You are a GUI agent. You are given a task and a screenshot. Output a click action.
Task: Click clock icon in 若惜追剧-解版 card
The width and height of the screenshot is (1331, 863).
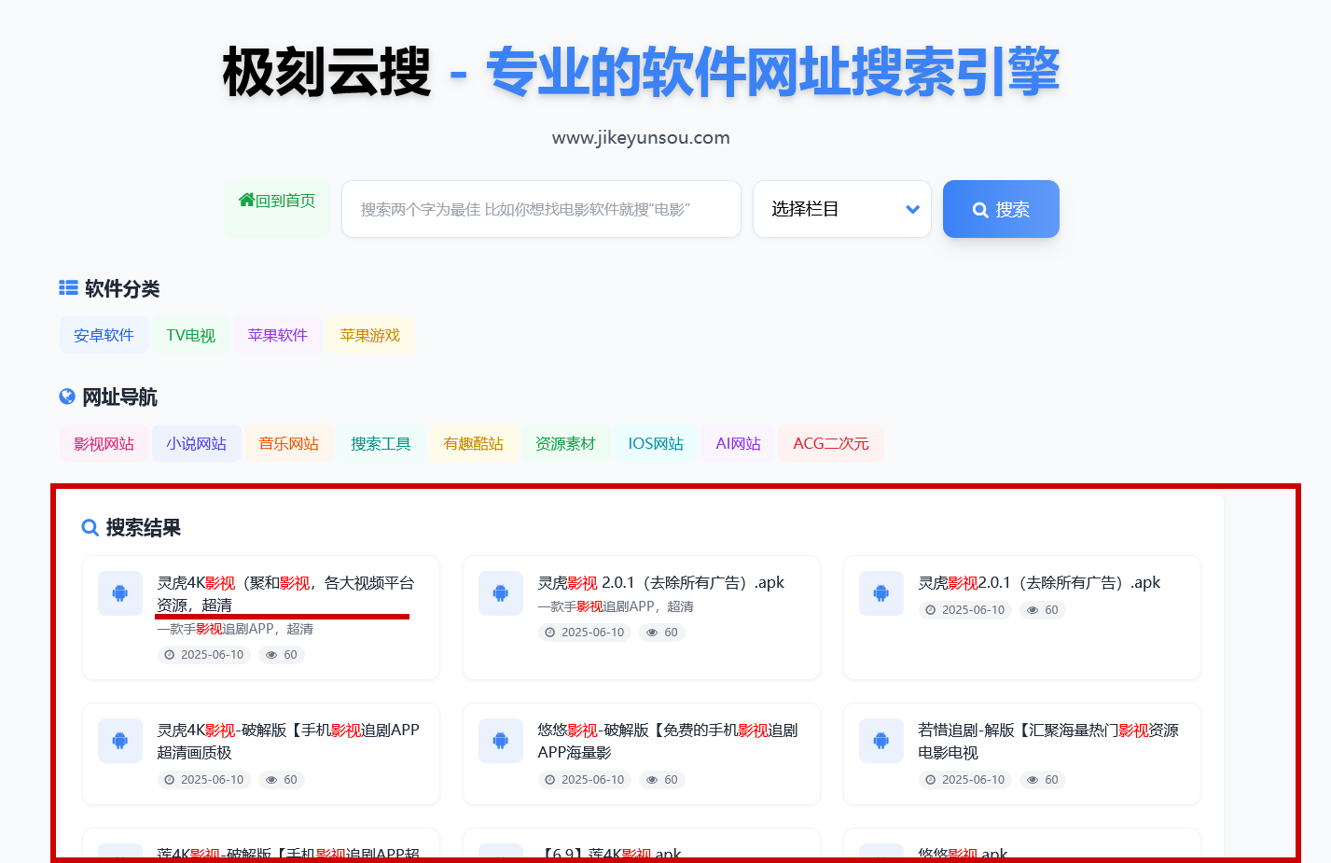(x=931, y=780)
